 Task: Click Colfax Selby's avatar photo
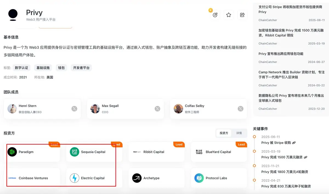(x=178, y=109)
